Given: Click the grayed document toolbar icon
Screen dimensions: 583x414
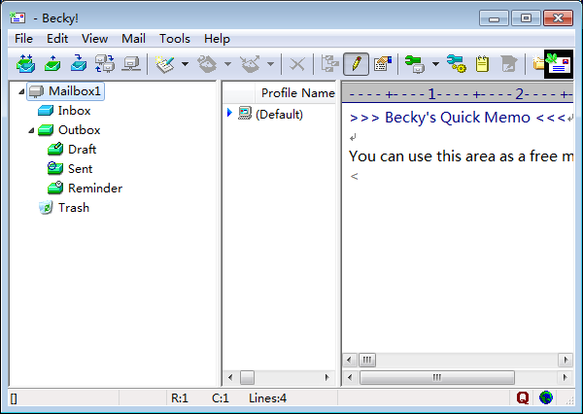Looking at the screenshot, I should point(508,64).
